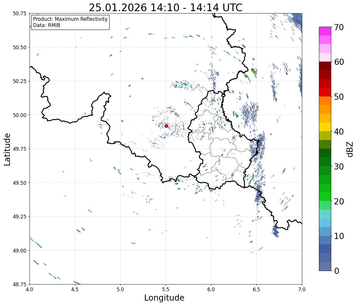Click the longitude tick label 5.0
Screen dimensions: 357x305
tap(120, 289)
